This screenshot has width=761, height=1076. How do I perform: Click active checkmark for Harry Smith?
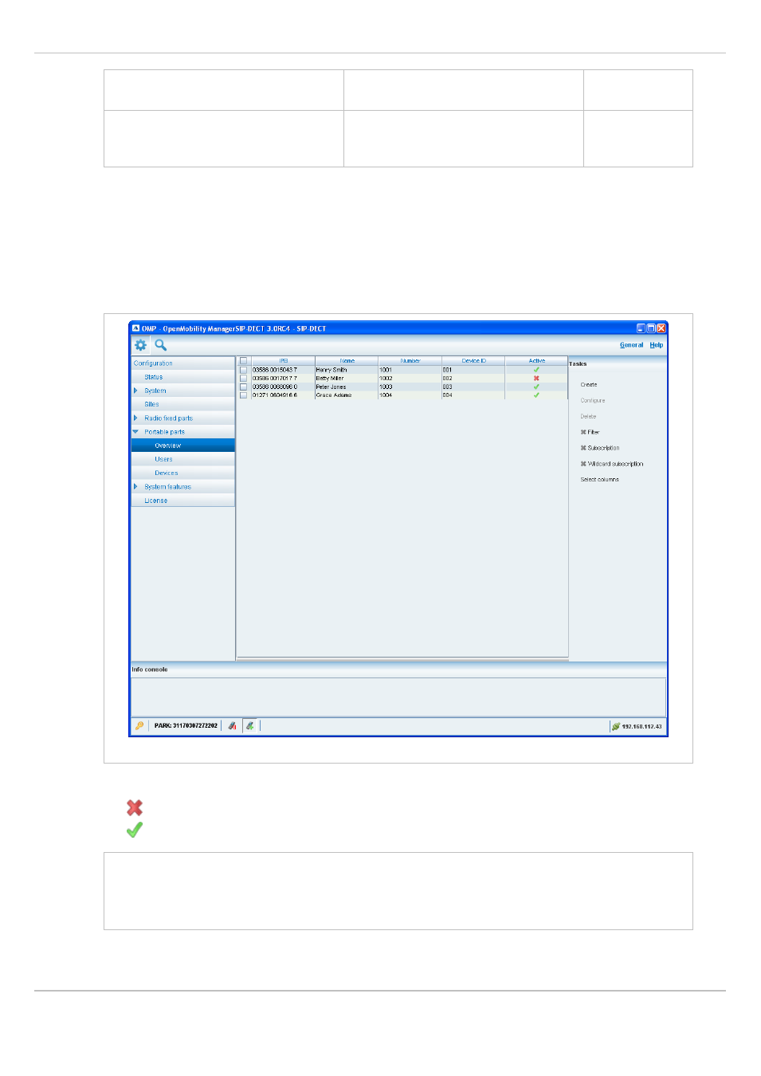536,370
